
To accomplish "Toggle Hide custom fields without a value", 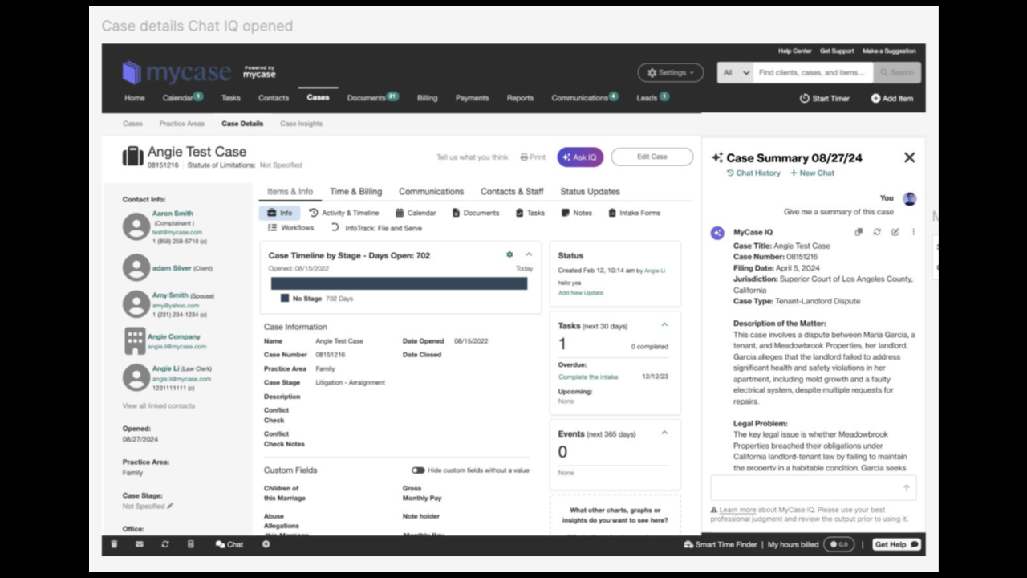I will 418,470.
